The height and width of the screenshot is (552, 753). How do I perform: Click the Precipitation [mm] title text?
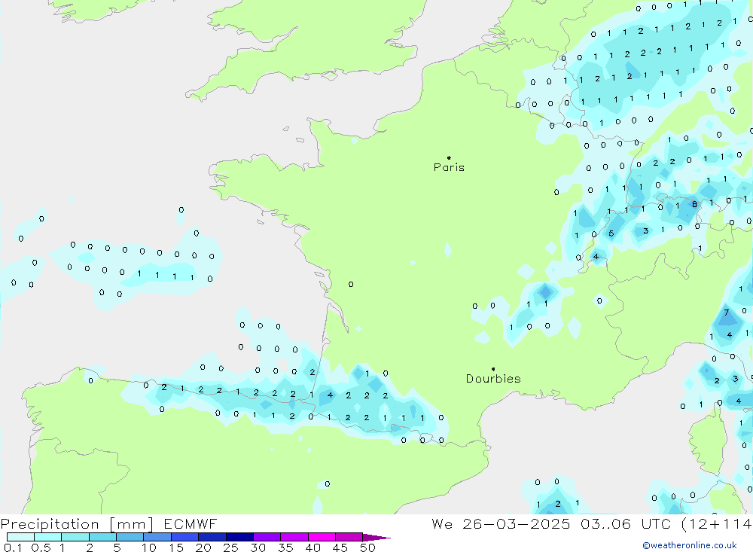coord(77,524)
